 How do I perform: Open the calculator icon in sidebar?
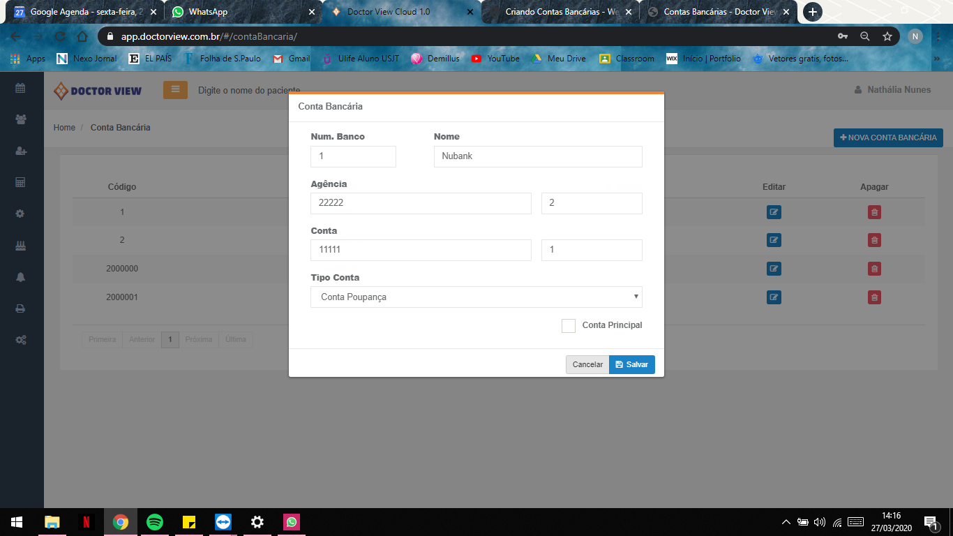coord(20,182)
